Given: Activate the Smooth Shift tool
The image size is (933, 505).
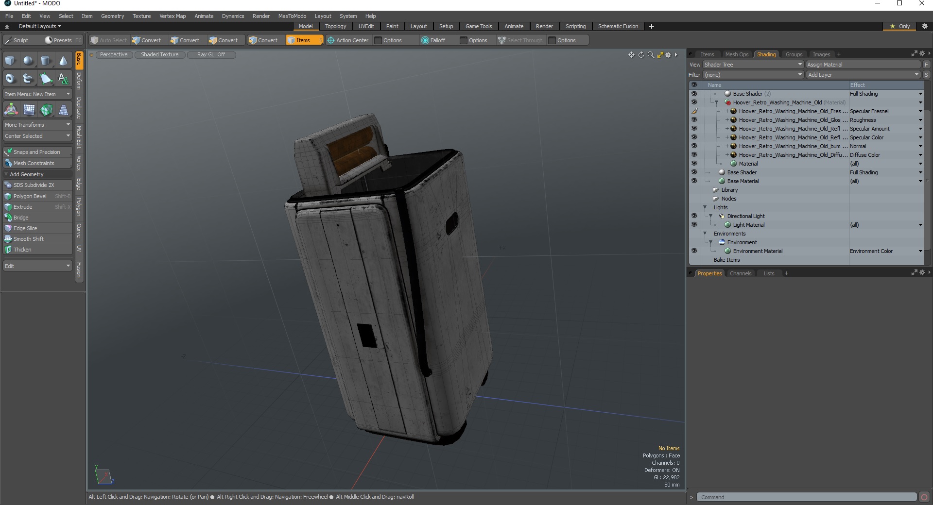Looking at the screenshot, I should click(x=37, y=239).
